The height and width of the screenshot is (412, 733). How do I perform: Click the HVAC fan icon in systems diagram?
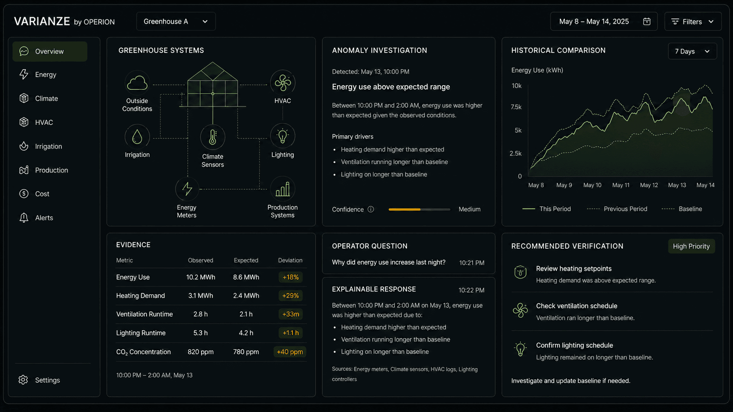(283, 83)
